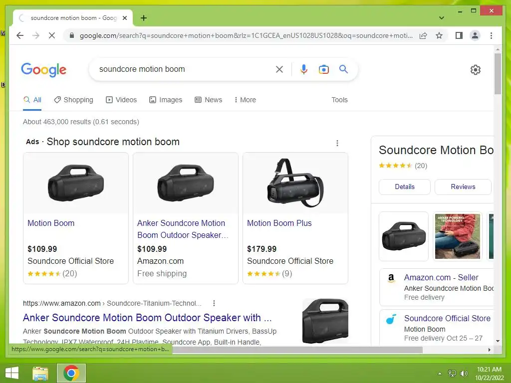Go back to the previous page
This screenshot has height=383, width=511.
20,35
